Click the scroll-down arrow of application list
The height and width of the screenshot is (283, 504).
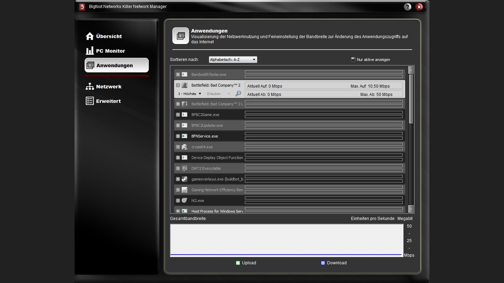tap(411, 209)
